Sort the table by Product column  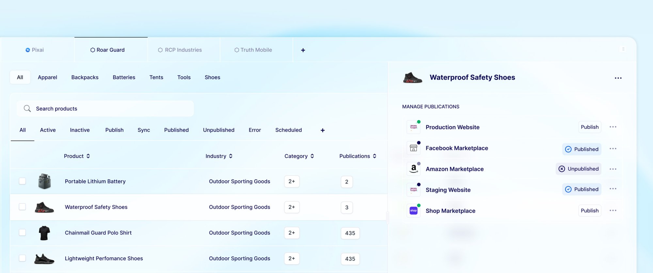[77, 156]
